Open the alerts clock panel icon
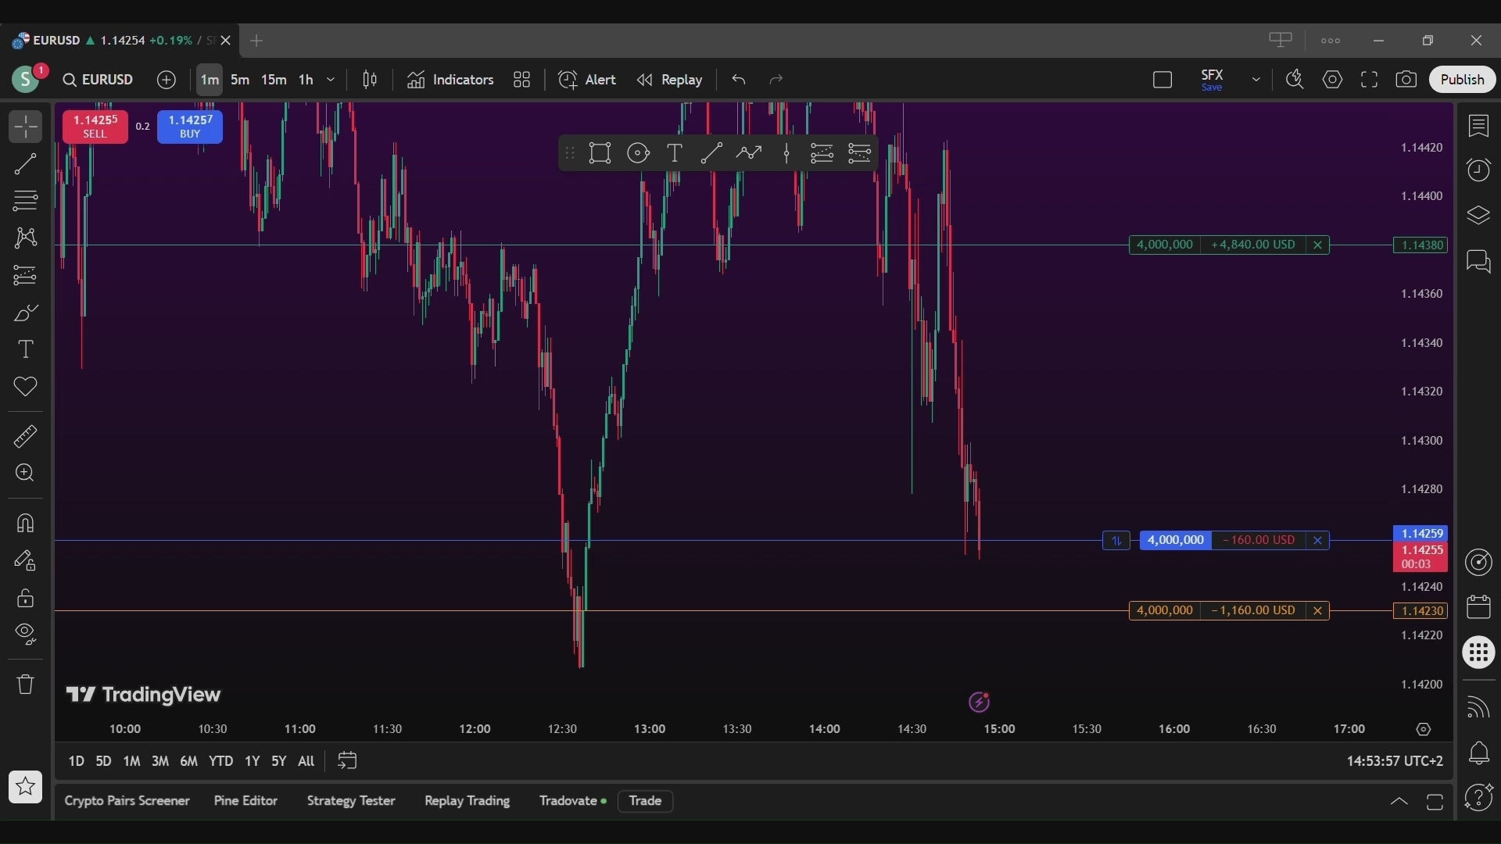Viewport: 1501px width, 844px height. [1478, 170]
